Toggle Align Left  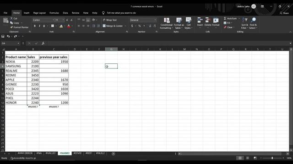coord(79,26)
